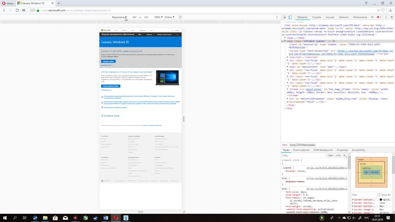Click the РУС language indicator
Image resolution: width=395 pixels, height=222 pixels.
[367, 218]
